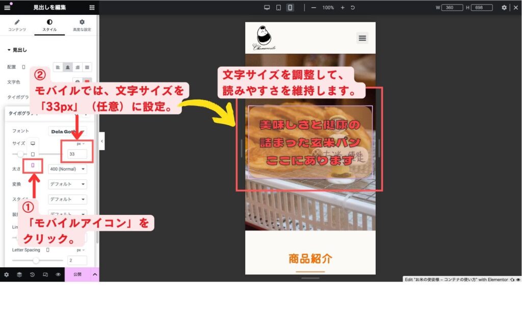Switch to the スタイル tab
The width and height of the screenshot is (522, 310).
point(49,25)
